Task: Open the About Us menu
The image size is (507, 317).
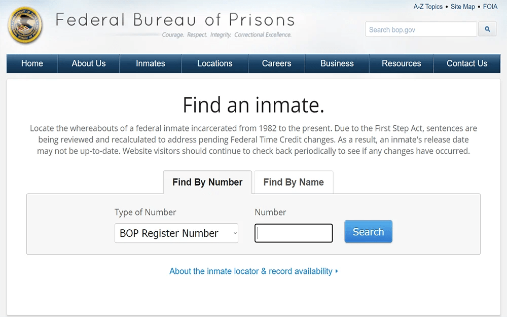Action: [x=89, y=63]
